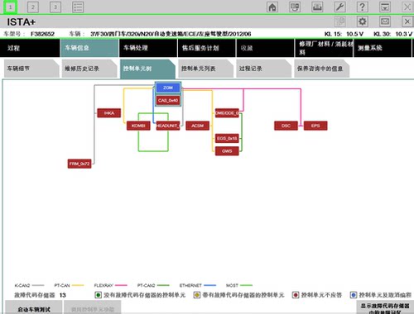Switch to the 维修历史记录 tab
Image resolution: width=414 pixels, height=314 pixels.
[x=89, y=69]
